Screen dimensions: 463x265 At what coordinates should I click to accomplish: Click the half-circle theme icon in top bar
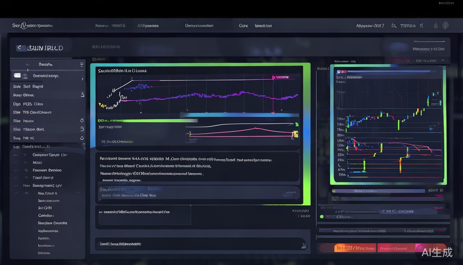coord(445,25)
